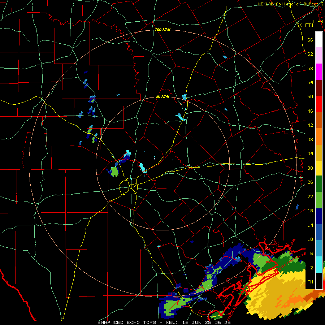Click the medium blue 14 kft legend swatch
Image resolution: width=325 pixels, height=325 pixels.
pos(319,232)
